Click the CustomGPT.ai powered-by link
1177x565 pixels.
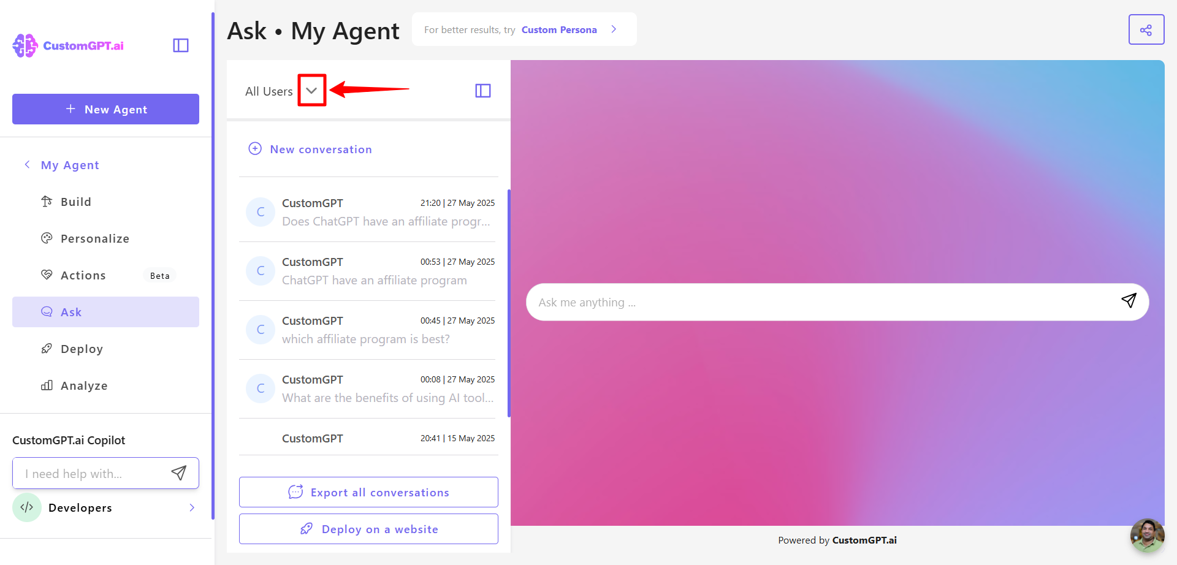tap(864, 540)
